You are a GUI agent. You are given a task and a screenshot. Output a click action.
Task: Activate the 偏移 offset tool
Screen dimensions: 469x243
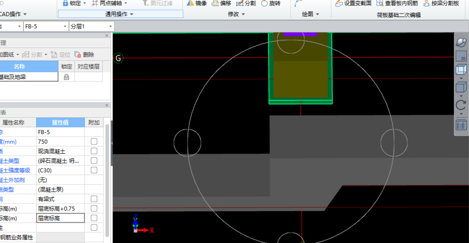click(221, 3)
